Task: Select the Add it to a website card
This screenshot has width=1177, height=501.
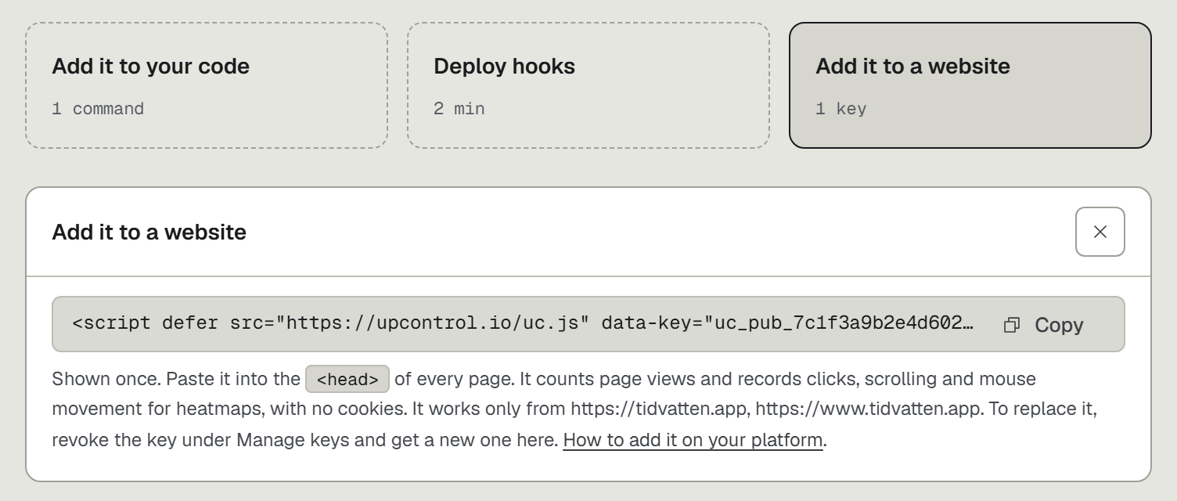Action: (x=970, y=85)
